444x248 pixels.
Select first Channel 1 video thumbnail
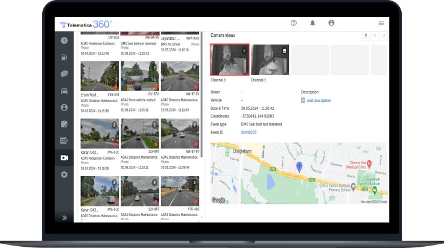click(x=230, y=60)
